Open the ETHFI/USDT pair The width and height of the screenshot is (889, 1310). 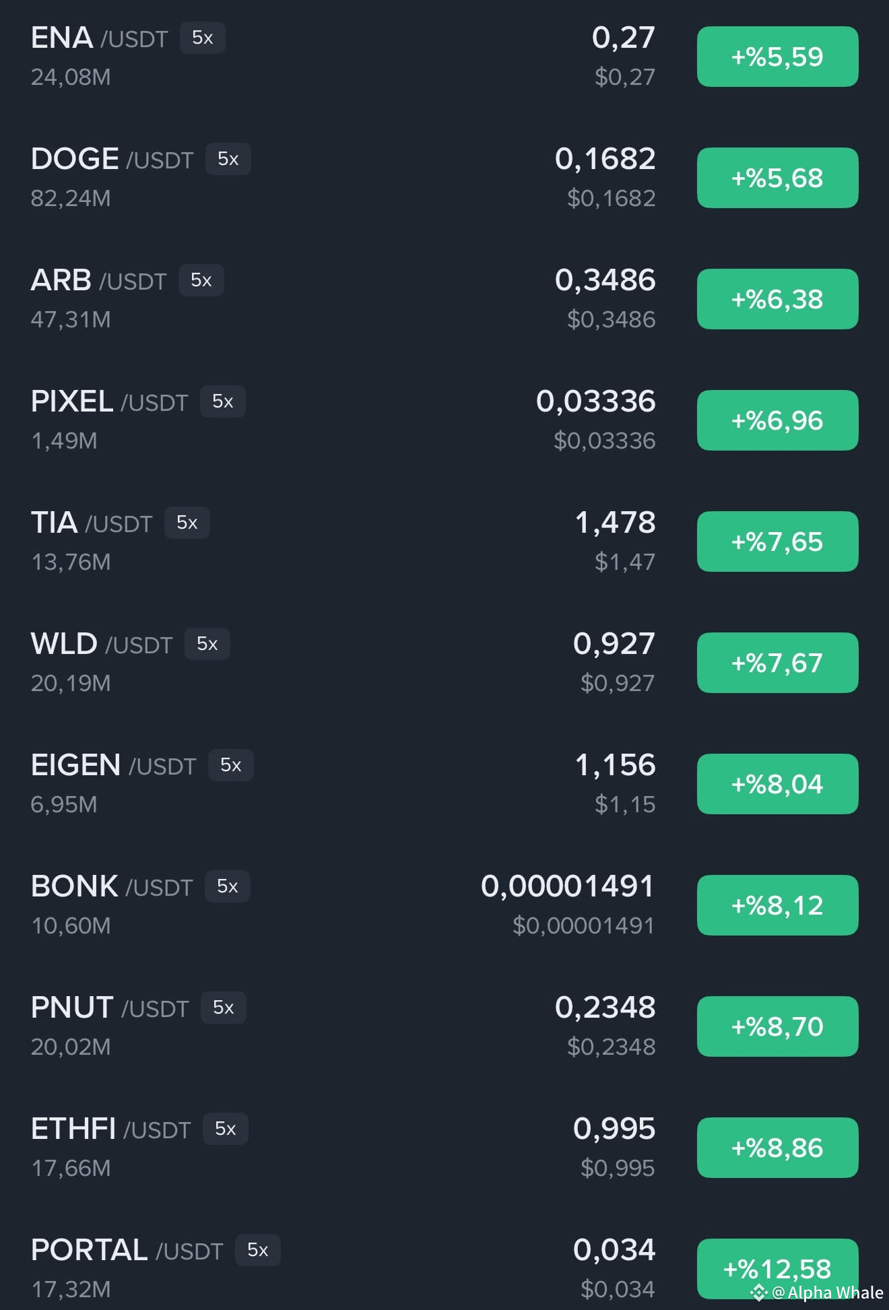[x=444, y=1148]
